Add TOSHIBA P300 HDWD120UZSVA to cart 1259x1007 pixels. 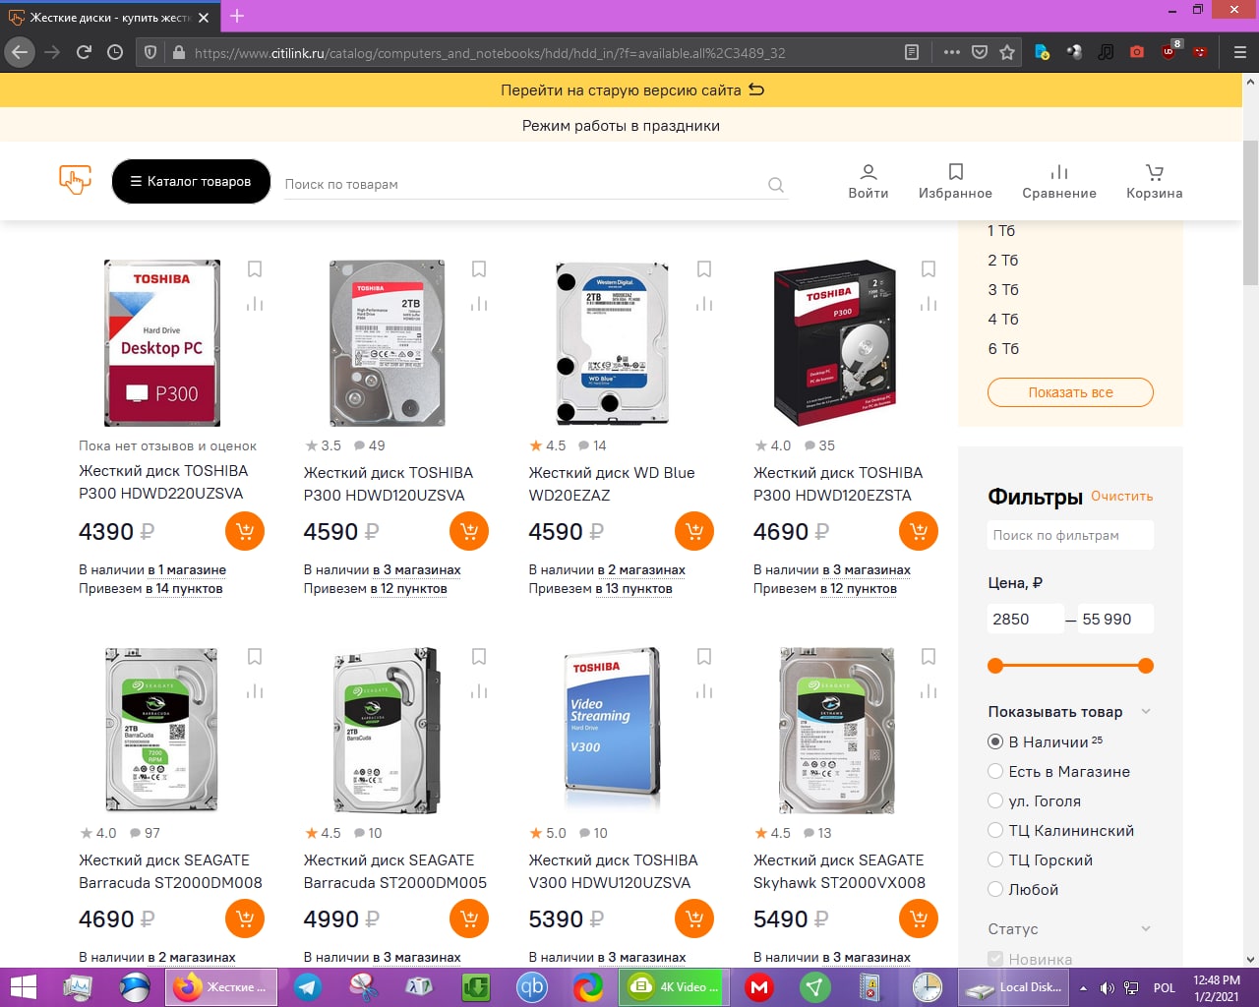click(x=469, y=531)
